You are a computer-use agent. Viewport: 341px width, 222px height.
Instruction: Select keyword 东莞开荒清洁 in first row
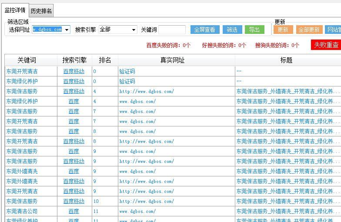click(x=22, y=71)
